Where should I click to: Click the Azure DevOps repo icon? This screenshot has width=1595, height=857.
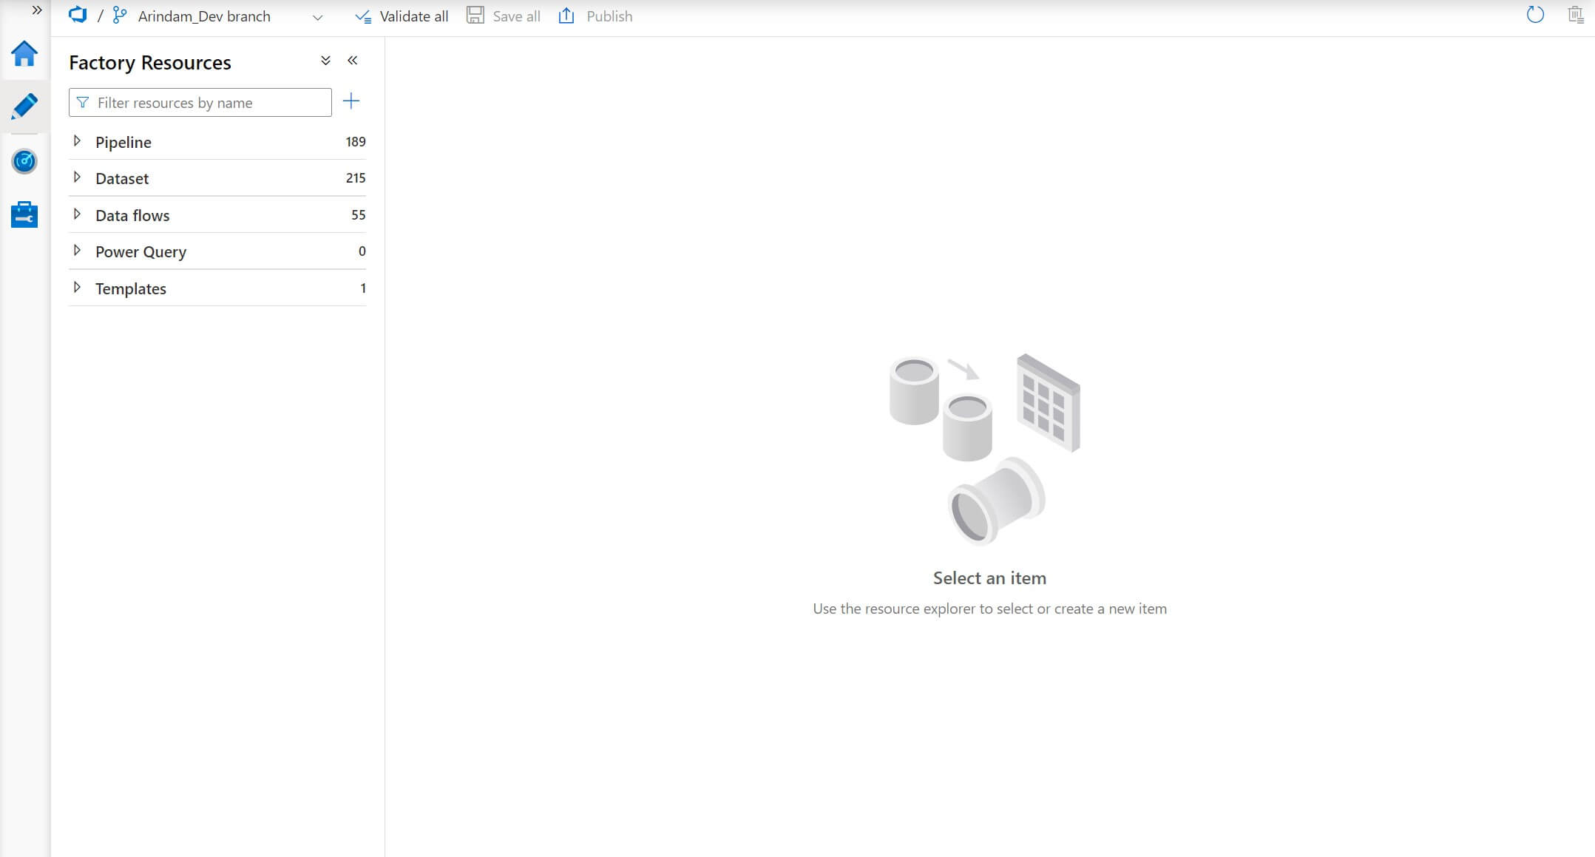click(x=78, y=16)
